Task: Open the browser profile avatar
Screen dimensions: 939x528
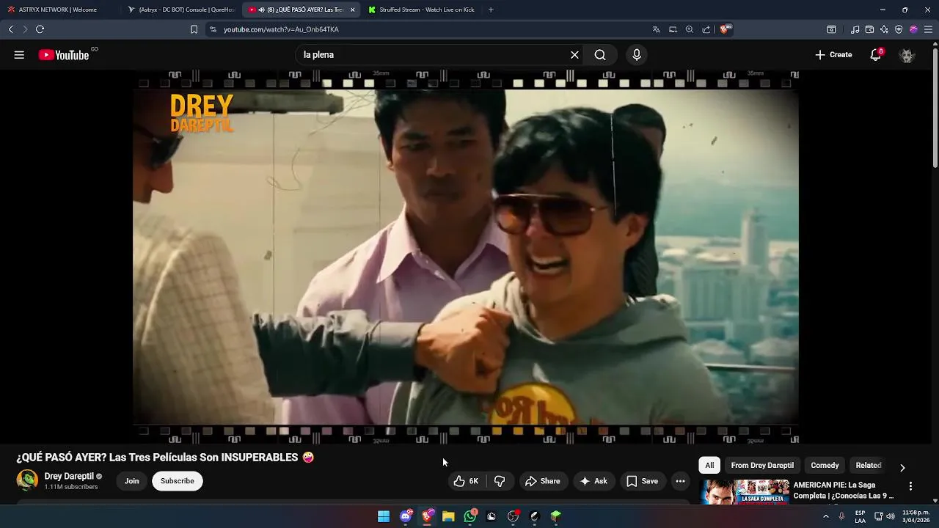Action: [913, 29]
